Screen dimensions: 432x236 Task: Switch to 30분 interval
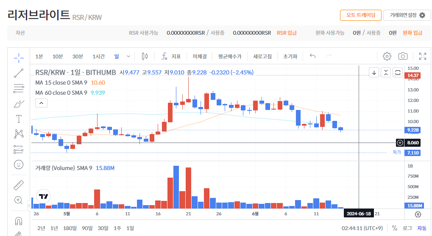(x=78, y=56)
